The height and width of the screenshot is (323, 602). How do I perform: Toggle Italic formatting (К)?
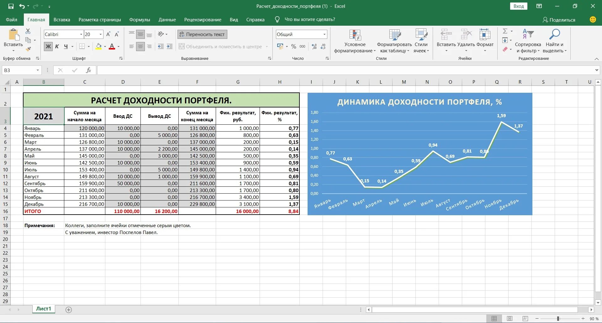pyautogui.click(x=57, y=46)
